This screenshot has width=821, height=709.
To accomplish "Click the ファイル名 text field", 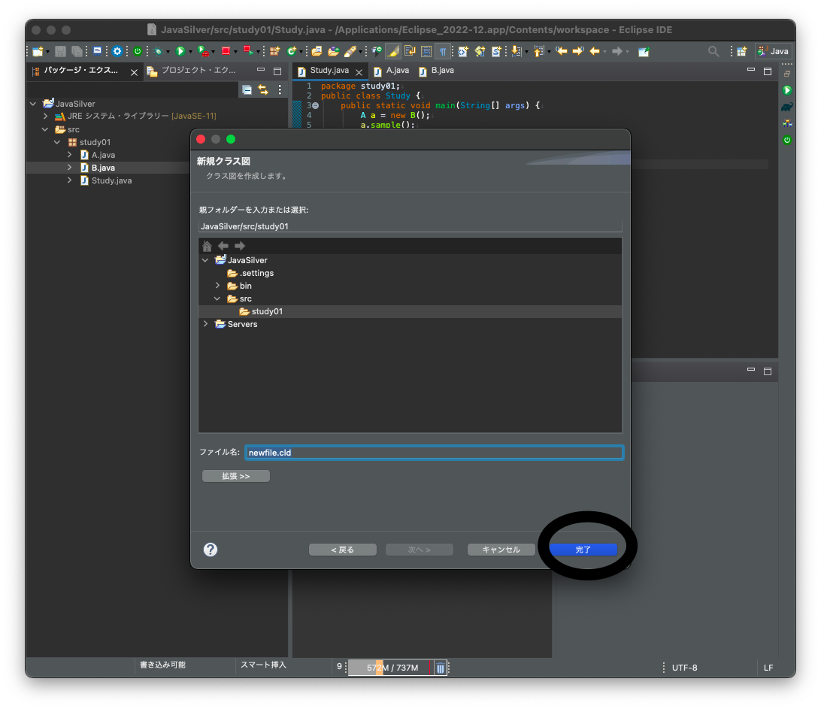I will pyautogui.click(x=434, y=452).
